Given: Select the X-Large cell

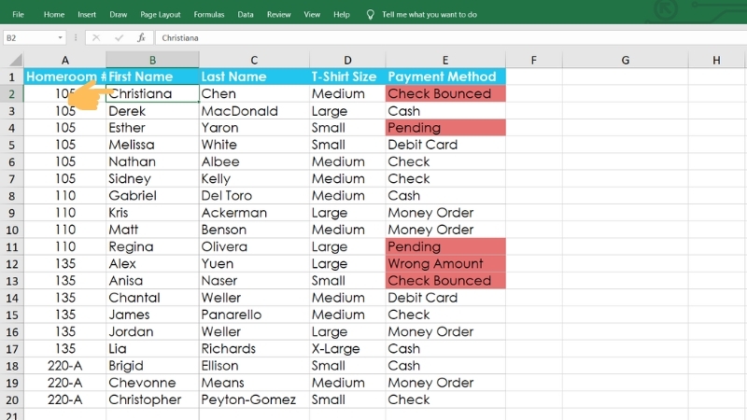Looking at the screenshot, I should tap(347, 348).
